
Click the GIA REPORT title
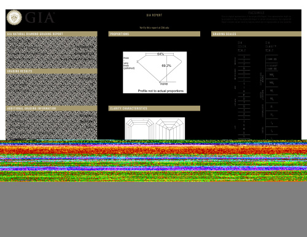click(x=154, y=15)
